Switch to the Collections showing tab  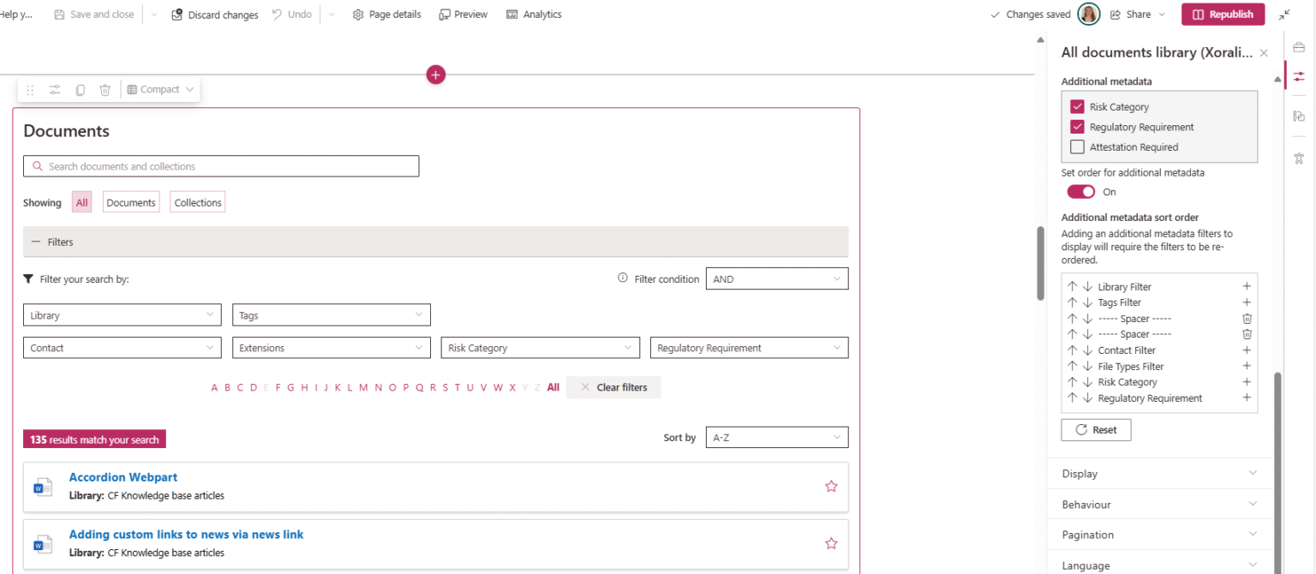198,203
